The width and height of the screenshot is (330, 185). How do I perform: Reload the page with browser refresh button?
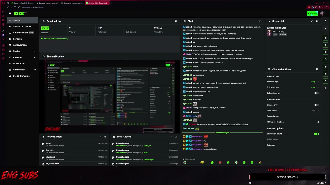[x=15, y=7]
